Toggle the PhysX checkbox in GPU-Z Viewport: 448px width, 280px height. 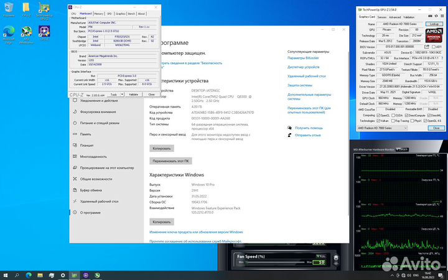pos(412,121)
